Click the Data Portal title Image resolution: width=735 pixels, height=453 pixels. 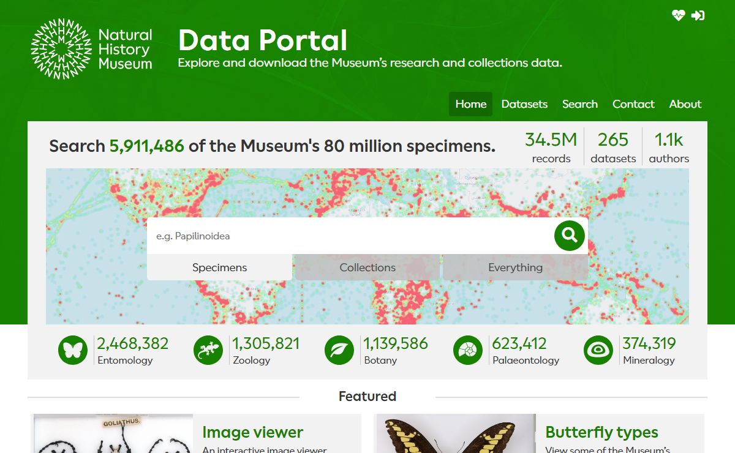pos(263,40)
